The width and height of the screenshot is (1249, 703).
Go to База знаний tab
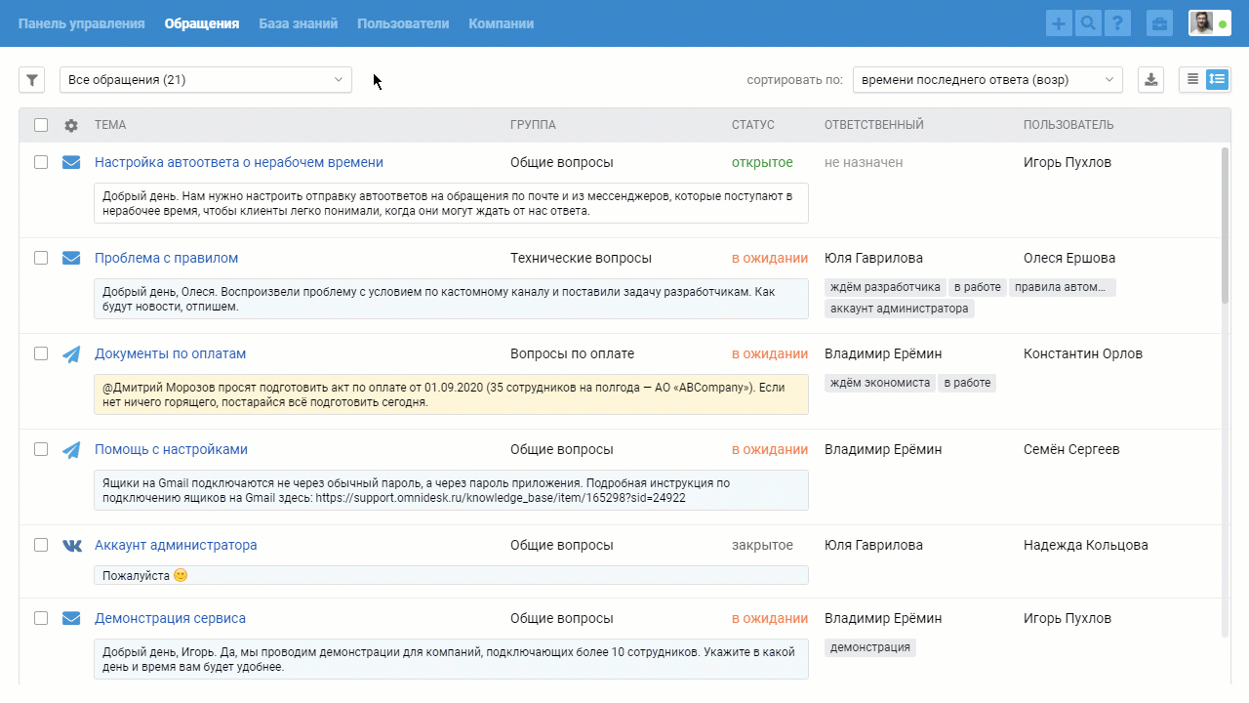click(299, 23)
